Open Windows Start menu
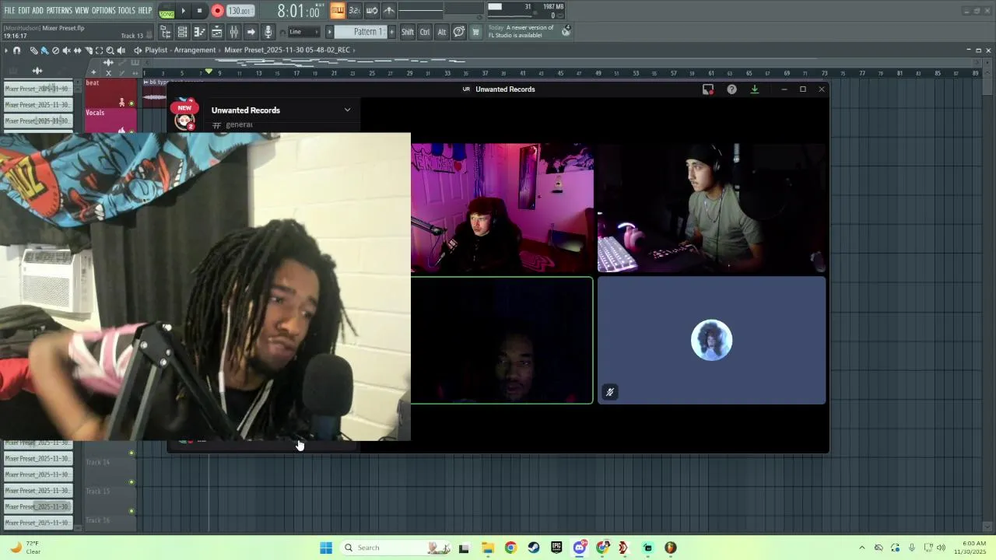996x560 pixels. (326, 548)
